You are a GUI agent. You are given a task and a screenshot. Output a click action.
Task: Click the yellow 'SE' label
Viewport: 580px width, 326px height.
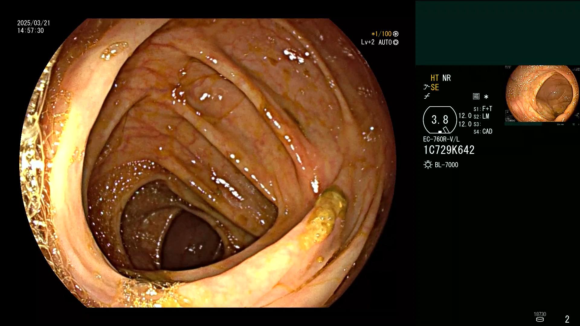(x=435, y=88)
